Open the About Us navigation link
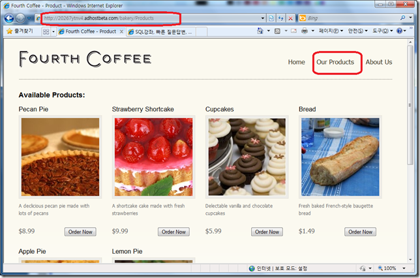The height and width of the screenshot is (278, 420). 379,62
